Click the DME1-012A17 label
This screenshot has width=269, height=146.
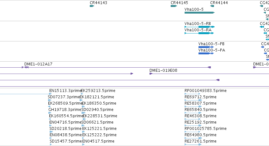(38, 64)
